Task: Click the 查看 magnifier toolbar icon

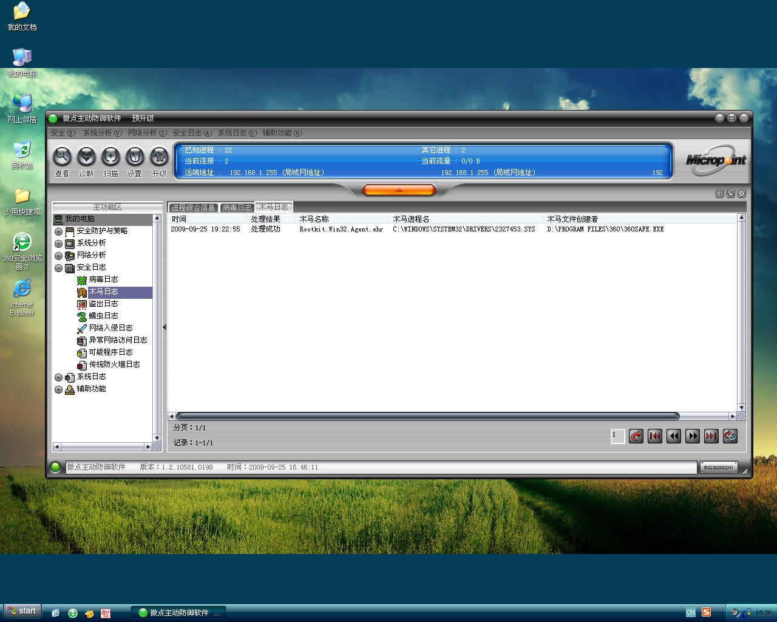Action: point(62,157)
